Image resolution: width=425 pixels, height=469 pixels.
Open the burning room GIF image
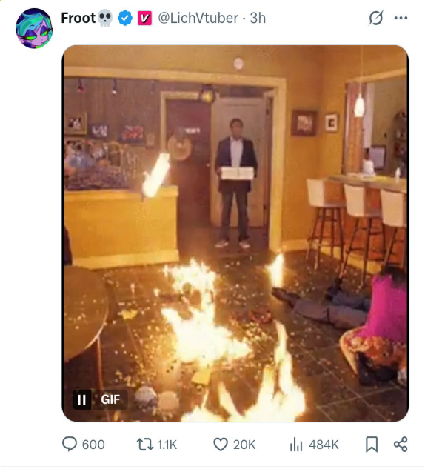(x=235, y=233)
